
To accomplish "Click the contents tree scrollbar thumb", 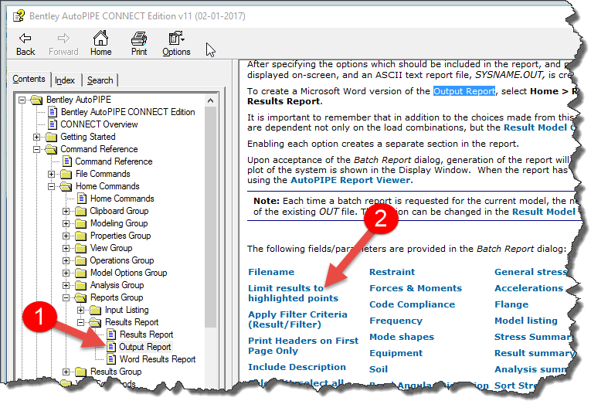I will pyautogui.click(x=210, y=217).
